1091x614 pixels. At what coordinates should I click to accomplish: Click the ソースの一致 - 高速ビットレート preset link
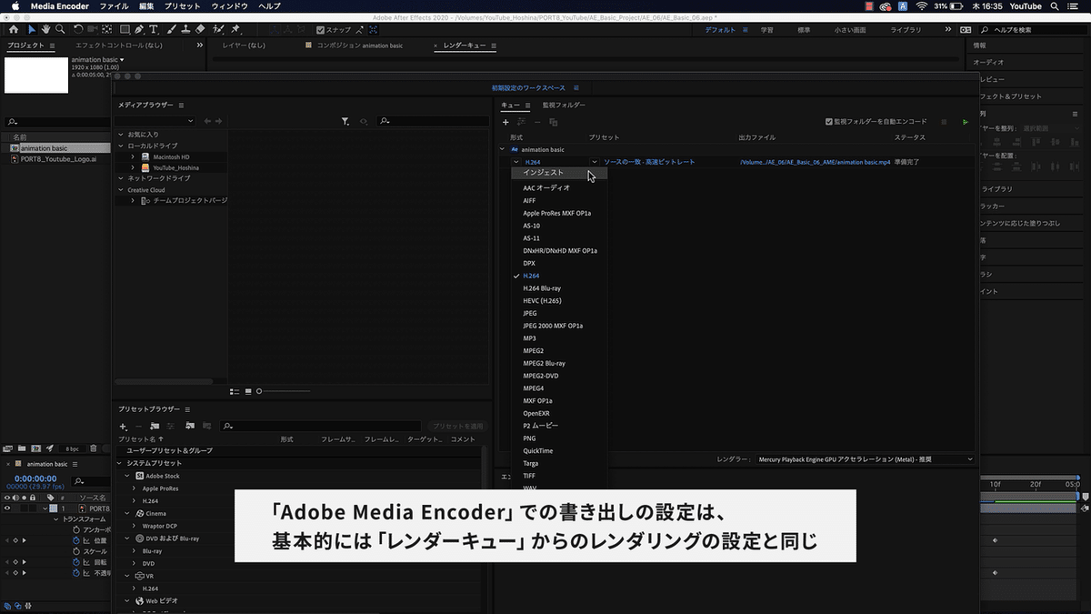pyautogui.click(x=649, y=162)
